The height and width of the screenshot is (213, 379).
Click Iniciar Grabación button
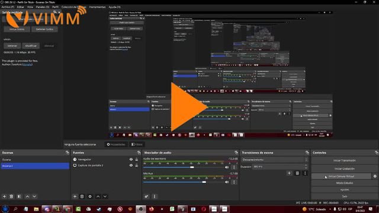click(345, 169)
